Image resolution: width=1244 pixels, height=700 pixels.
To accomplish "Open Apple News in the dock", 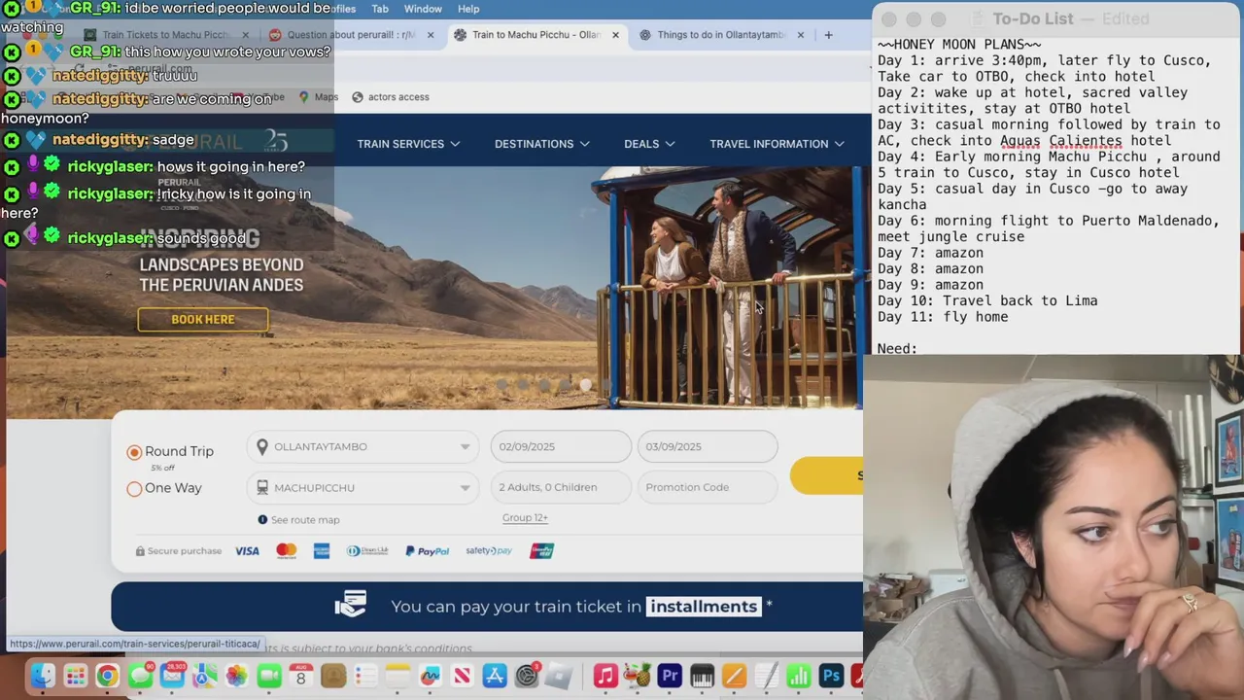I will 463,676.
